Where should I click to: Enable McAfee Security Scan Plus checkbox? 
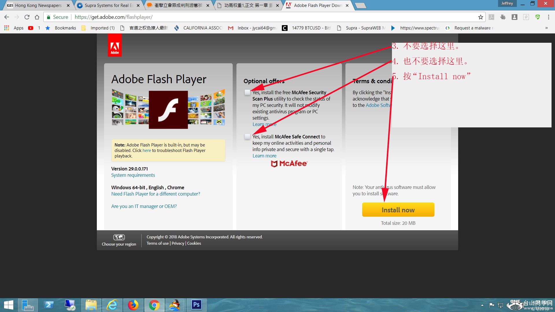pos(247,92)
